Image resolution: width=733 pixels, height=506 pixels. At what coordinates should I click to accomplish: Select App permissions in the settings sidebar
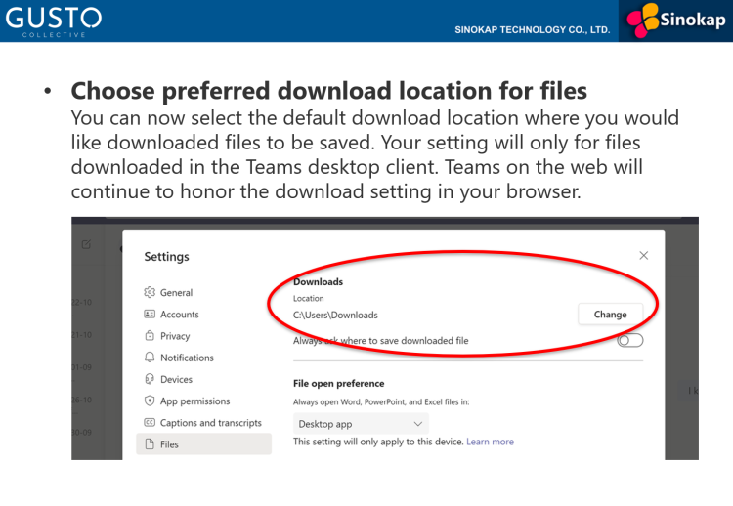194,401
